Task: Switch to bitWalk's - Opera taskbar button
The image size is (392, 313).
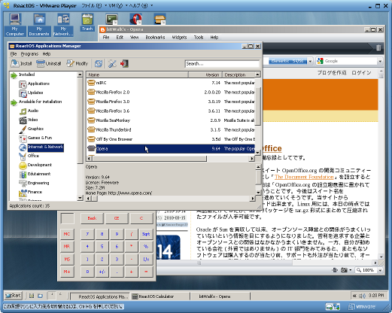Action: click(220, 296)
